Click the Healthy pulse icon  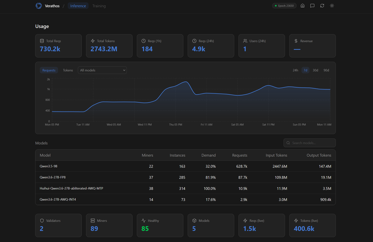pos(144,221)
